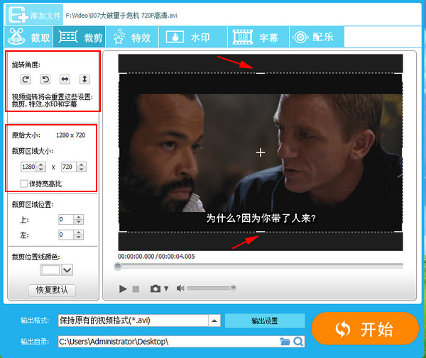Click the output directory path field
This screenshot has height=358, width=426.
pos(168,342)
